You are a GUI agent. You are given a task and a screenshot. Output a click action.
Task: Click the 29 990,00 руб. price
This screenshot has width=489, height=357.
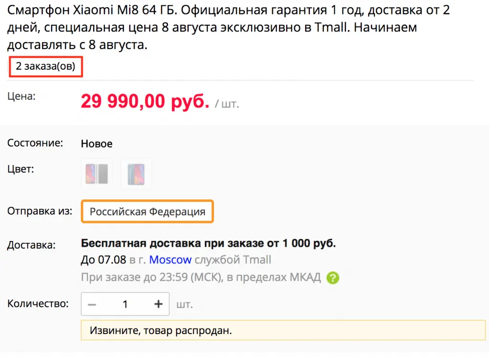145,101
